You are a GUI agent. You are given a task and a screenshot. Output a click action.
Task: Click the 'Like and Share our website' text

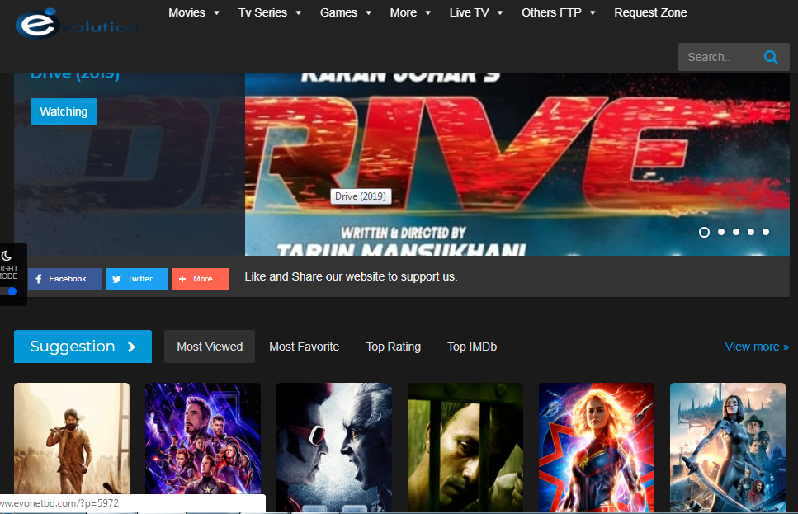[352, 277]
